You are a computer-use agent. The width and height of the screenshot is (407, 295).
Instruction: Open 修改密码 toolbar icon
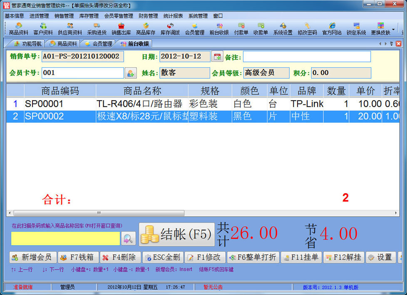tap(307, 29)
